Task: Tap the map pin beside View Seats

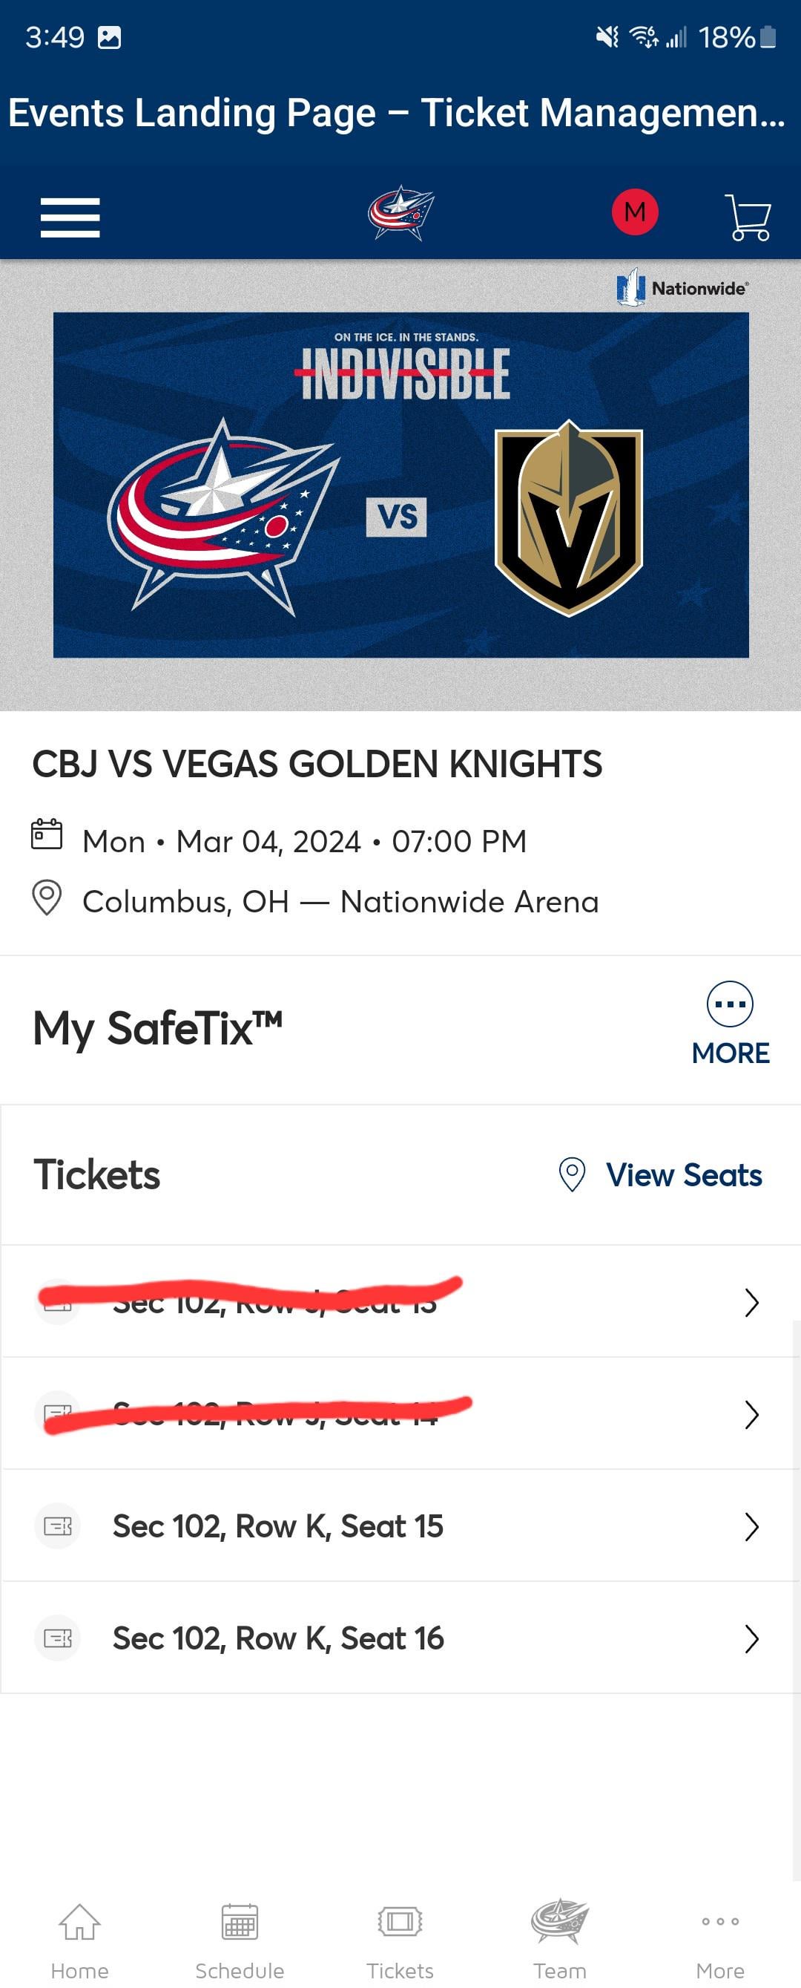Action: coord(572,1174)
